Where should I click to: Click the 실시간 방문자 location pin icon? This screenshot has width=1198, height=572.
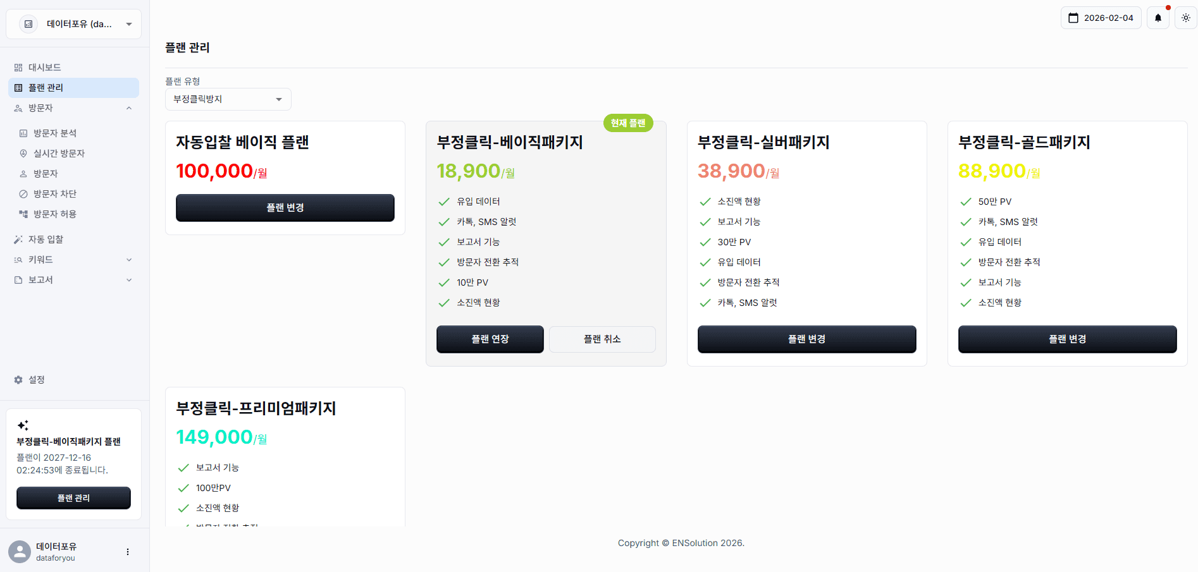(23, 153)
